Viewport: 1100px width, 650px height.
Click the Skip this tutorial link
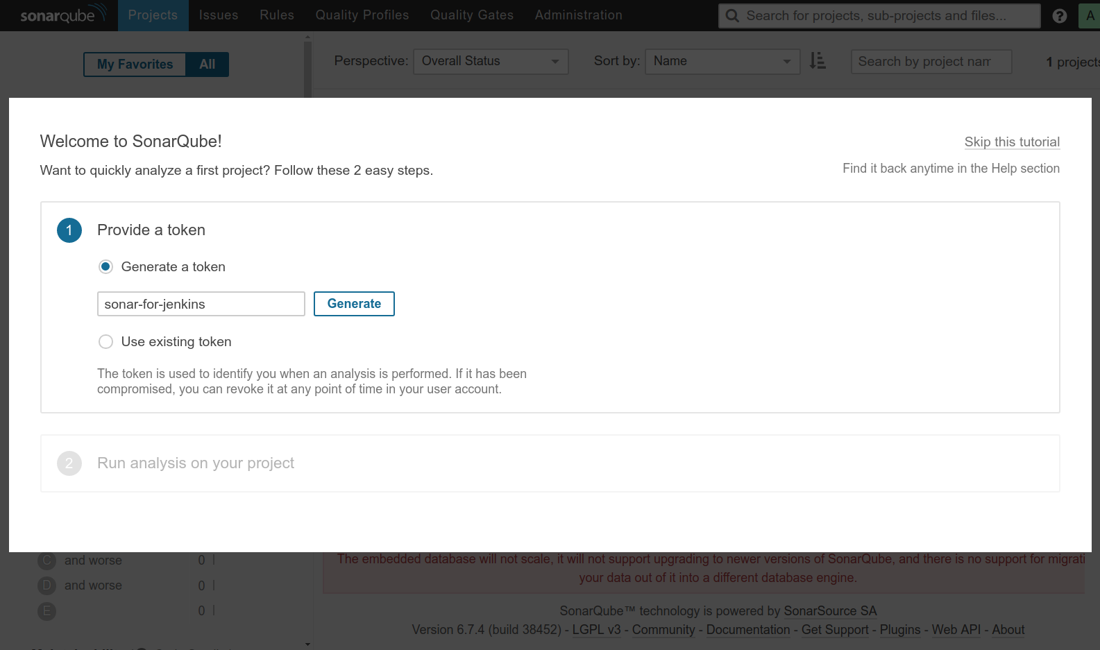1012,142
